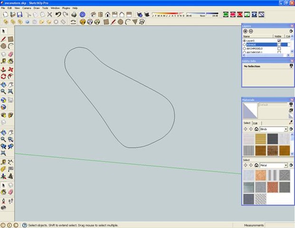Open the Plugins menu
295x228 pixels.
coord(66,8)
